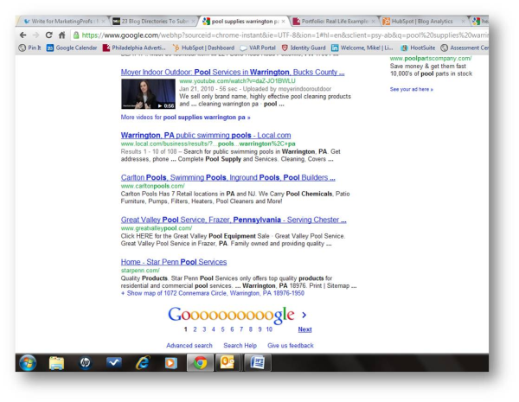This screenshot has height=402, width=519.
Task: Open the Google Calendar bookmark
Action: [72, 48]
